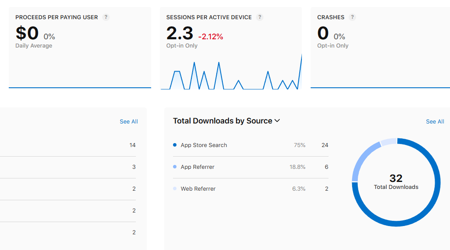Viewport: 450px width, 250px height.
Task: Expand the Total Downloads by Source dropdown
Action: point(226,121)
